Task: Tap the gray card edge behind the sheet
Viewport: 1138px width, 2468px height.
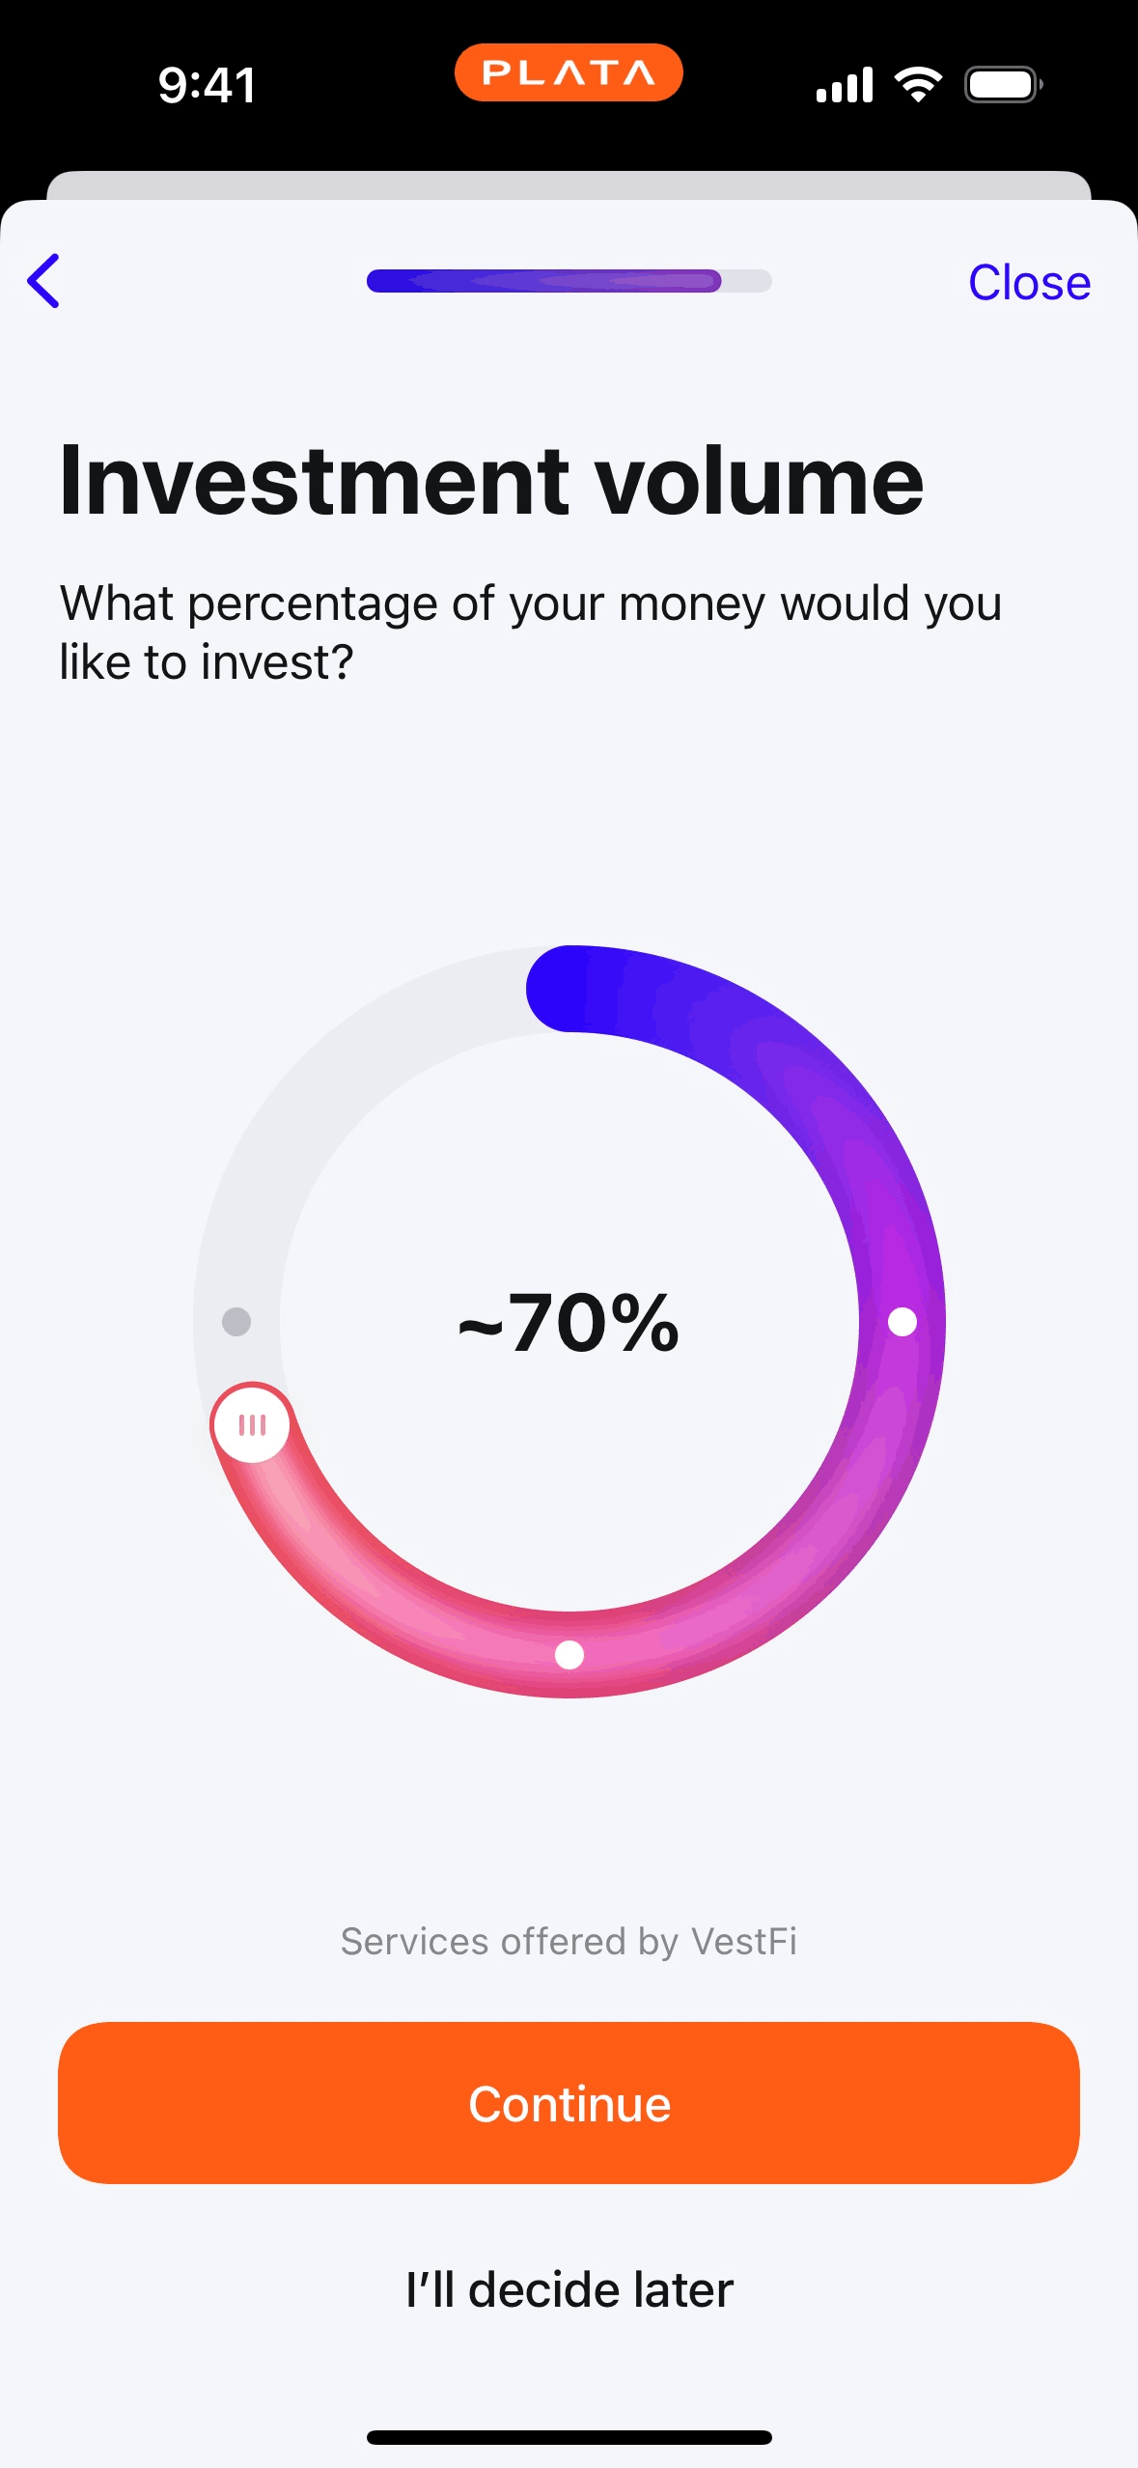Action: pyautogui.click(x=569, y=184)
